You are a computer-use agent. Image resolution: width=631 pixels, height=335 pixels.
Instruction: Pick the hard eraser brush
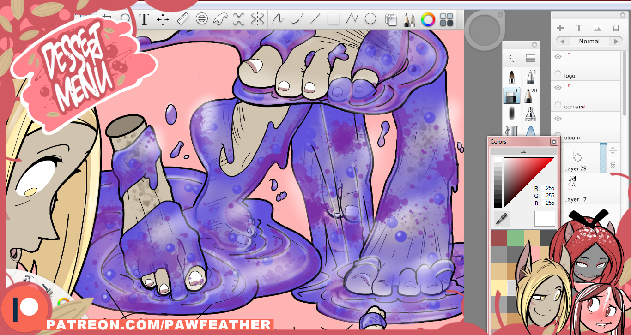[512, 95]
